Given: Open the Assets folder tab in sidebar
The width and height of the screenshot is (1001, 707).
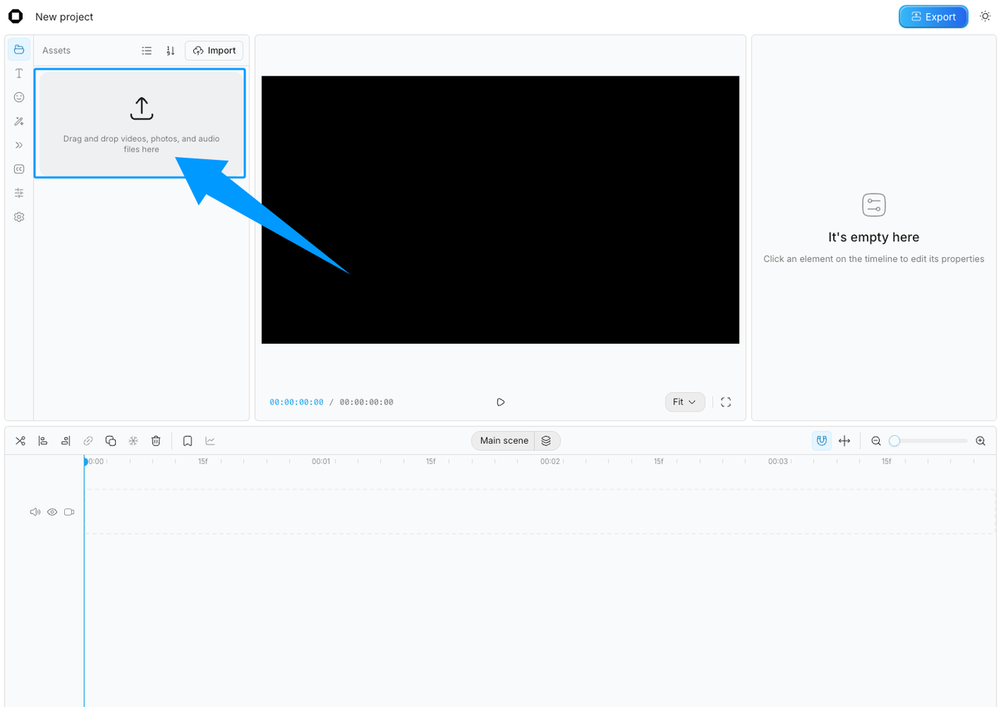Looking at the screenshot, I should point(19,49).
